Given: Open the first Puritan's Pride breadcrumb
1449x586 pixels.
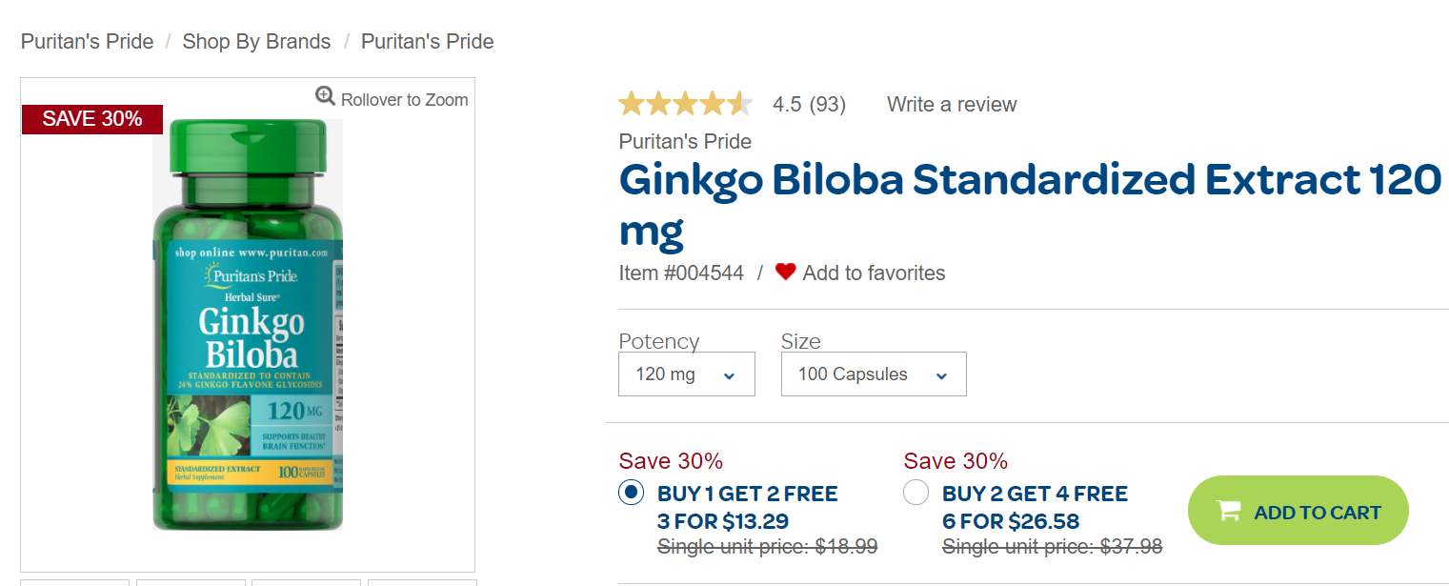Looking at the screenshot, I should (x=87, y=42).
